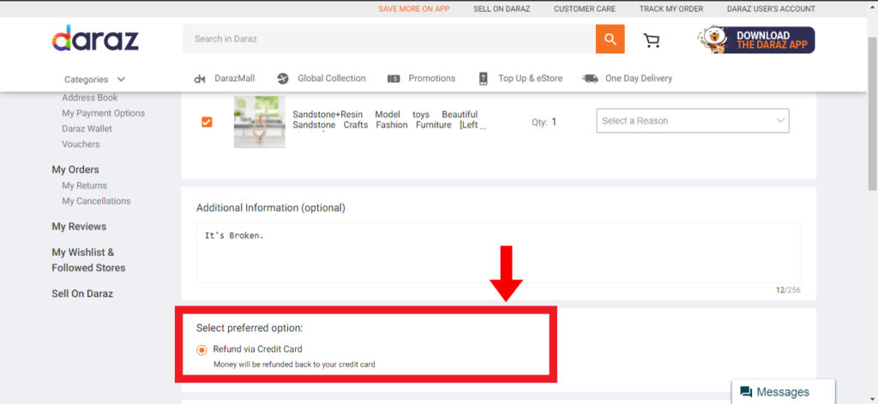Go to My Orders section
This screenshot has height=404, width=878.
click(x=75, y=169)
